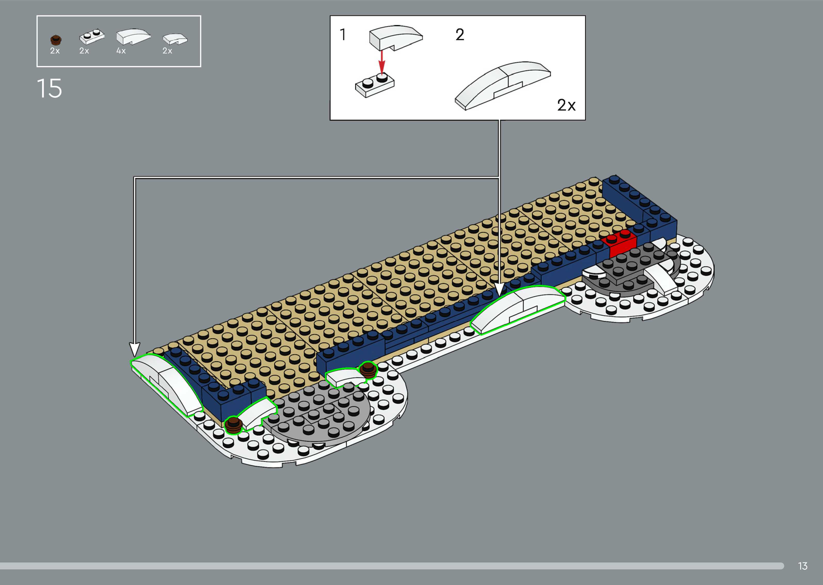Click the step number 15
This screenshot has width=823, height=585.
tap(49, 88)
